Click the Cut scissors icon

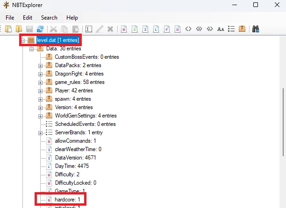tap(53, 29)
